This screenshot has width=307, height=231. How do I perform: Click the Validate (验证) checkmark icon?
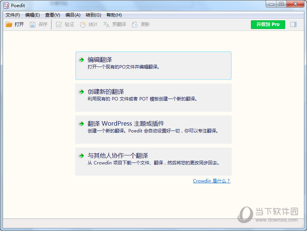[x=59, y=24]
